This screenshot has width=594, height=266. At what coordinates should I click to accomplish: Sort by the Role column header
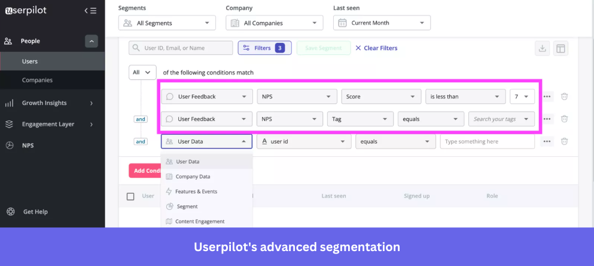[x=492, y=196]
